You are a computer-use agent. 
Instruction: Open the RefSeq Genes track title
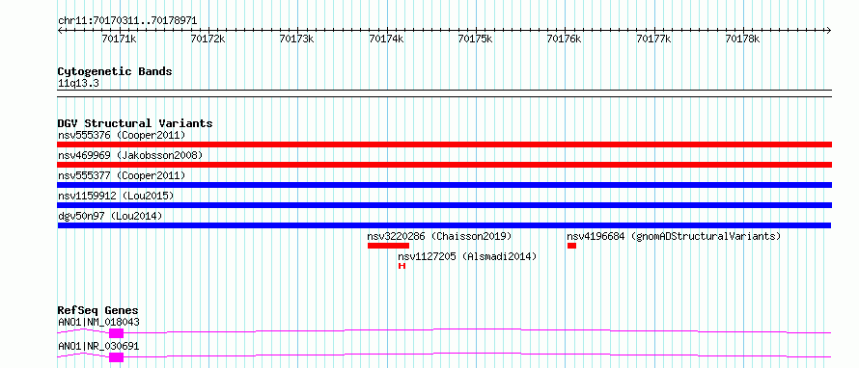click(98, 310)
